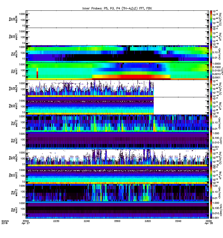Image resolution: width=223 pixels, height=238 pixels.
Task: Click the '2200' time axis label
Action: [x=26, y=221]
